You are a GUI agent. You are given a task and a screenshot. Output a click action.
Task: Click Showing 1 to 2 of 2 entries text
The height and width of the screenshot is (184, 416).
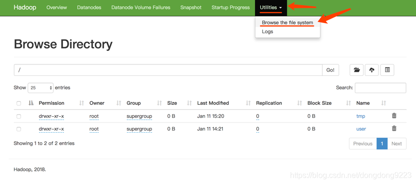(44, 144)
